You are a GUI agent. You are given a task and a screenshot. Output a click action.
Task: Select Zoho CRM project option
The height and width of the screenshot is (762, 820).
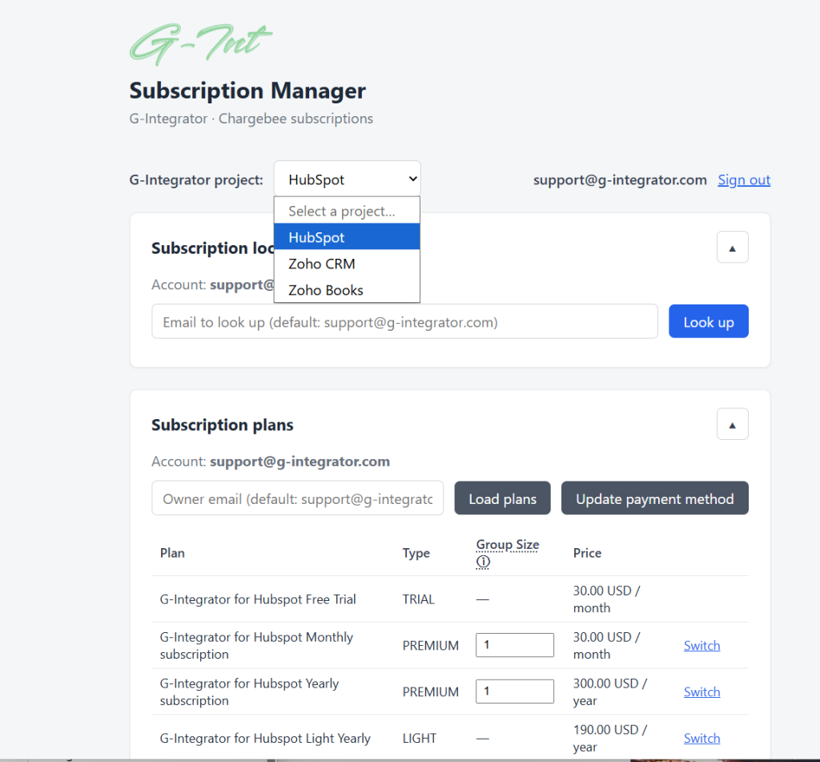point(347,264)
